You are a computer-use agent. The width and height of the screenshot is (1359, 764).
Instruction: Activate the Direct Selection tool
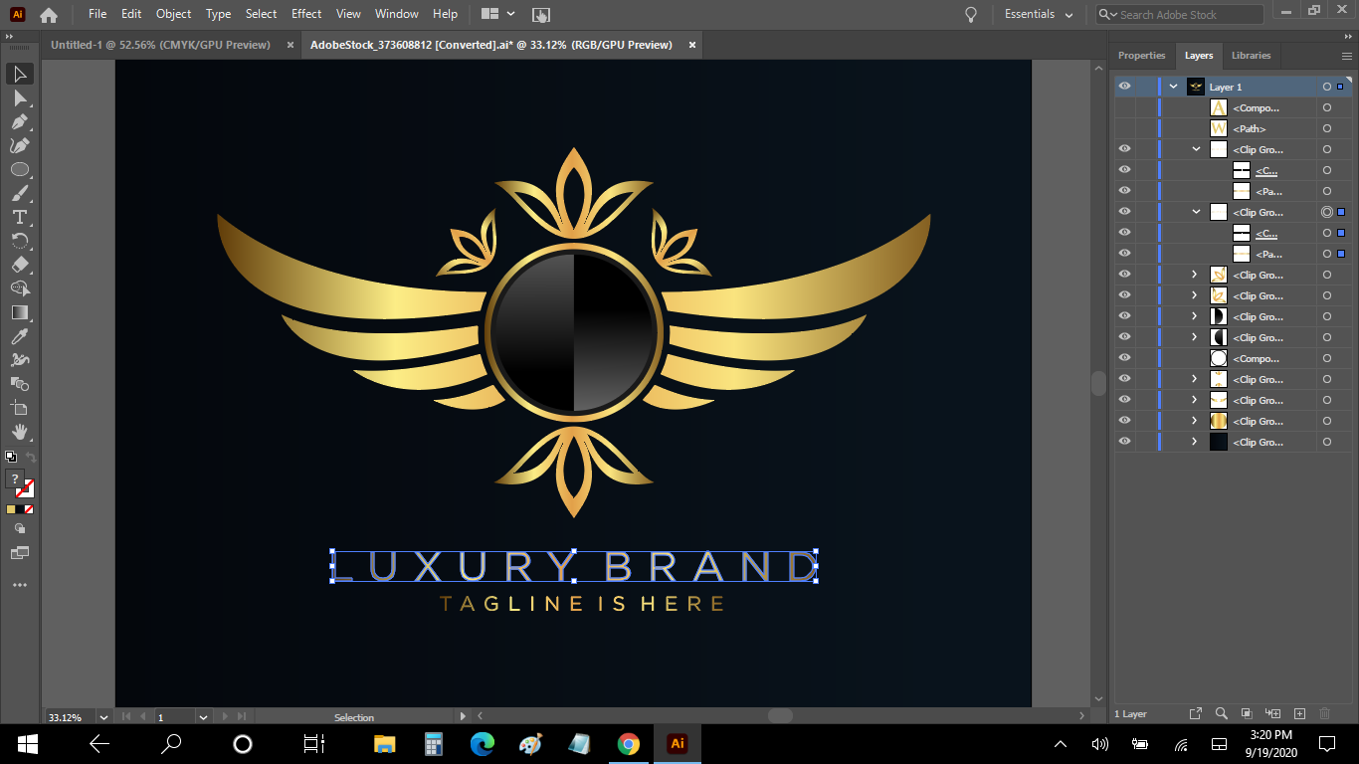coord(18,97)
